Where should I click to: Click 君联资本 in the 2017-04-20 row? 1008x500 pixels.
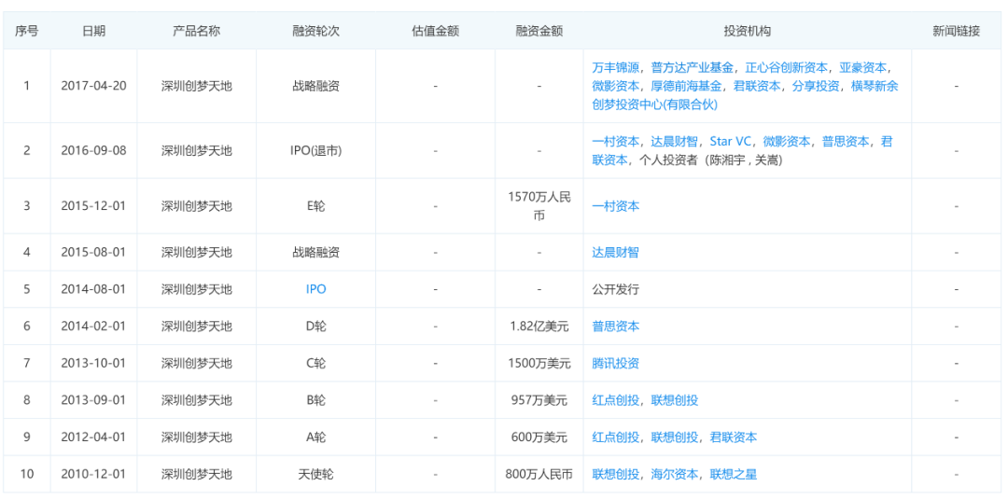click(757, 86)
